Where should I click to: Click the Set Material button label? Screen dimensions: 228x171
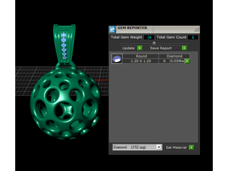click(176, 147)
